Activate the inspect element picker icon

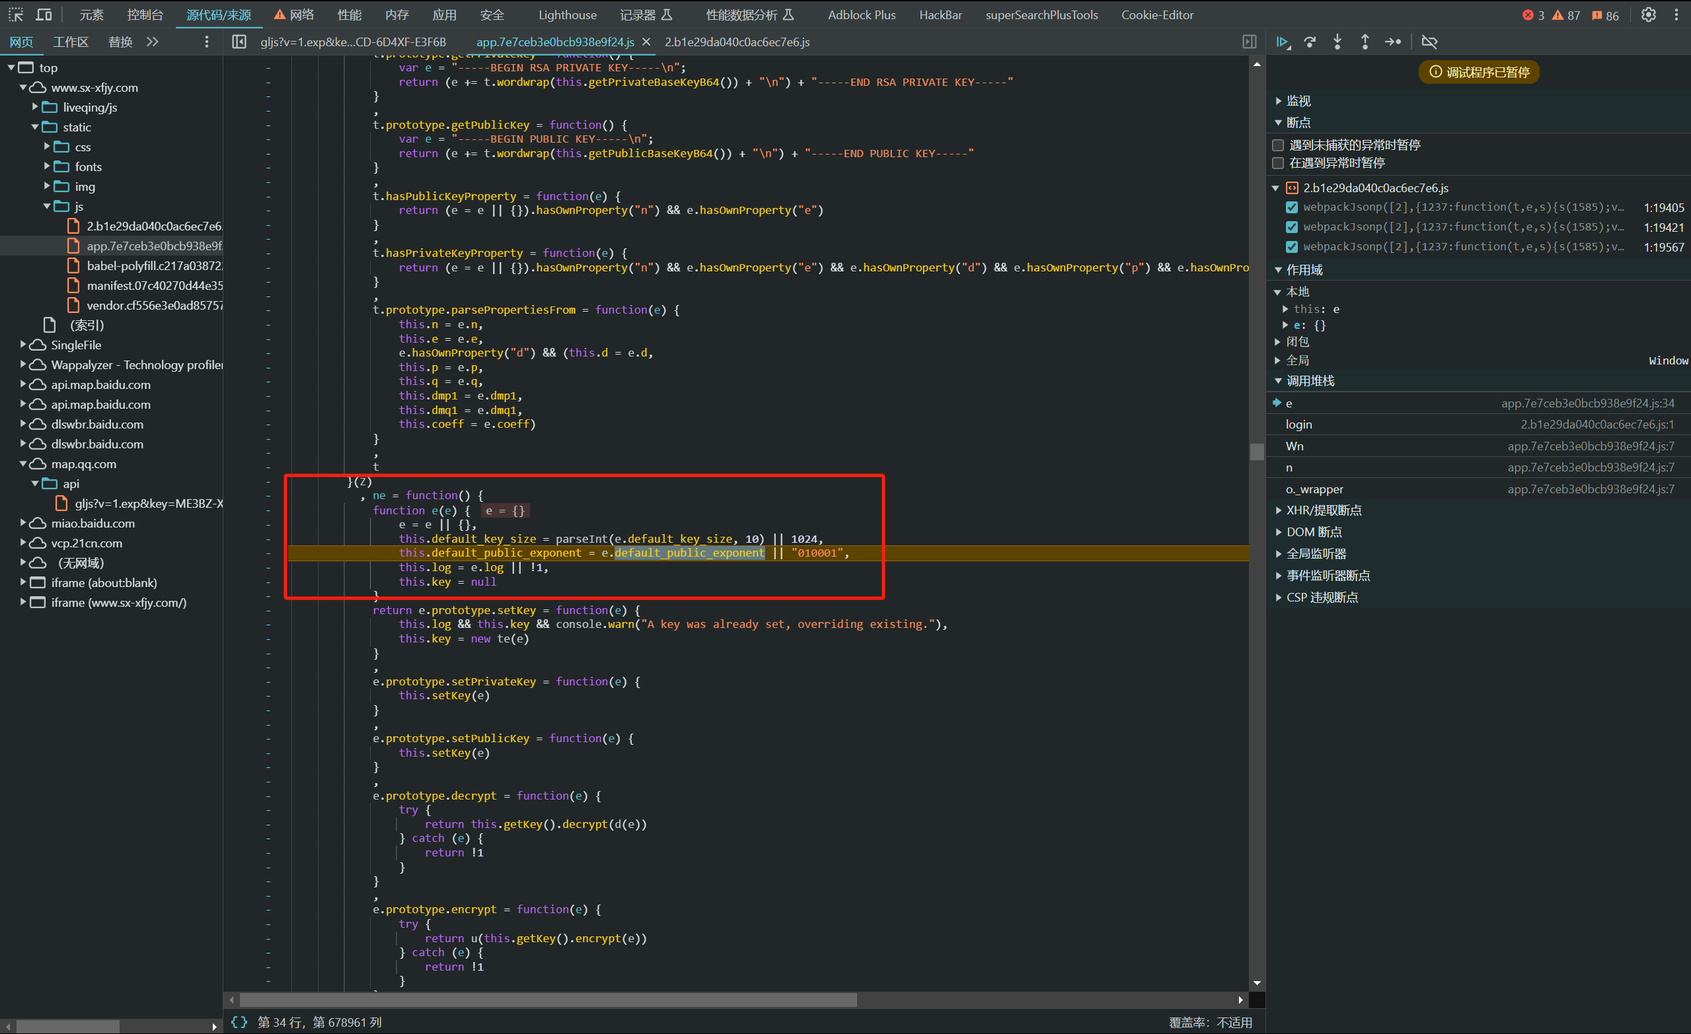(15, 15)
